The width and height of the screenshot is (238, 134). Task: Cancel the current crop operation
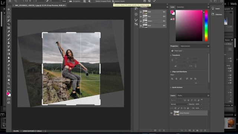149,1
